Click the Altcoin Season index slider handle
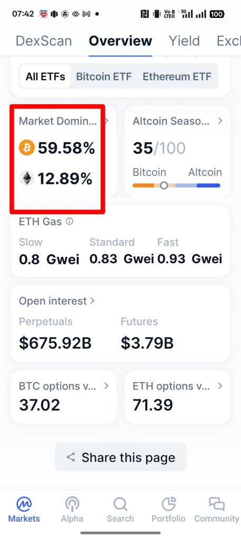241x539 pixels. click(164, 186)
